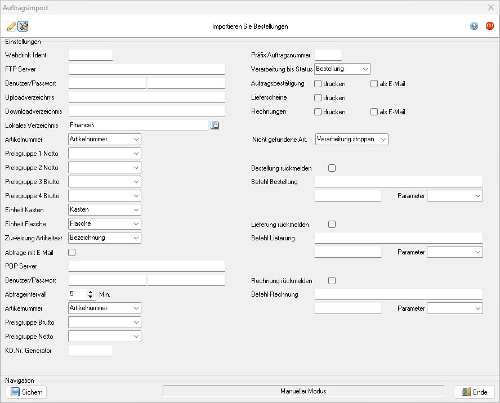The width and height of the screenshot is (500, 403).
Task: Increase Abfrageintervall with up arrow
Action: click(91, 292)
